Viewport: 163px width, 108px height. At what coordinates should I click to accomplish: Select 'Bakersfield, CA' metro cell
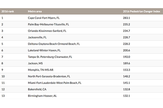pyautogui.click(x=37, y=89)
